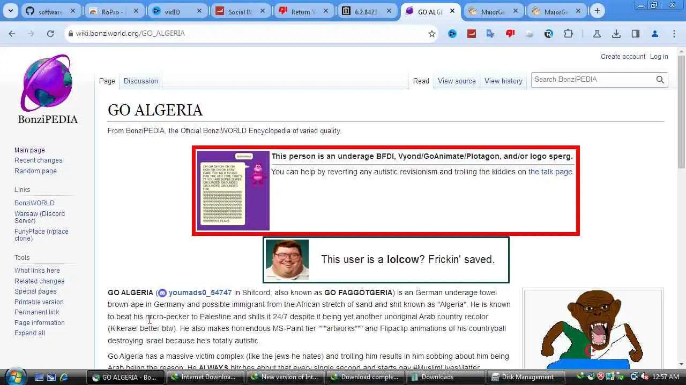Screen dimensions: 686x385
Task: Close the GO ALGERIA browser tab
Action: 452,11
